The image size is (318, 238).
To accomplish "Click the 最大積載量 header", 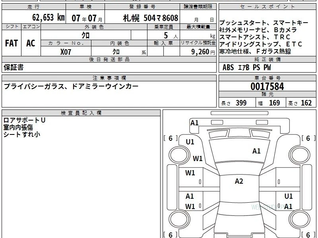I will [x=198, y=27].
